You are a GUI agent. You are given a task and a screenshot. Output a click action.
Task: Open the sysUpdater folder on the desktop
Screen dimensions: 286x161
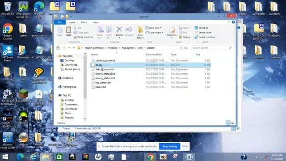[259, 8]
